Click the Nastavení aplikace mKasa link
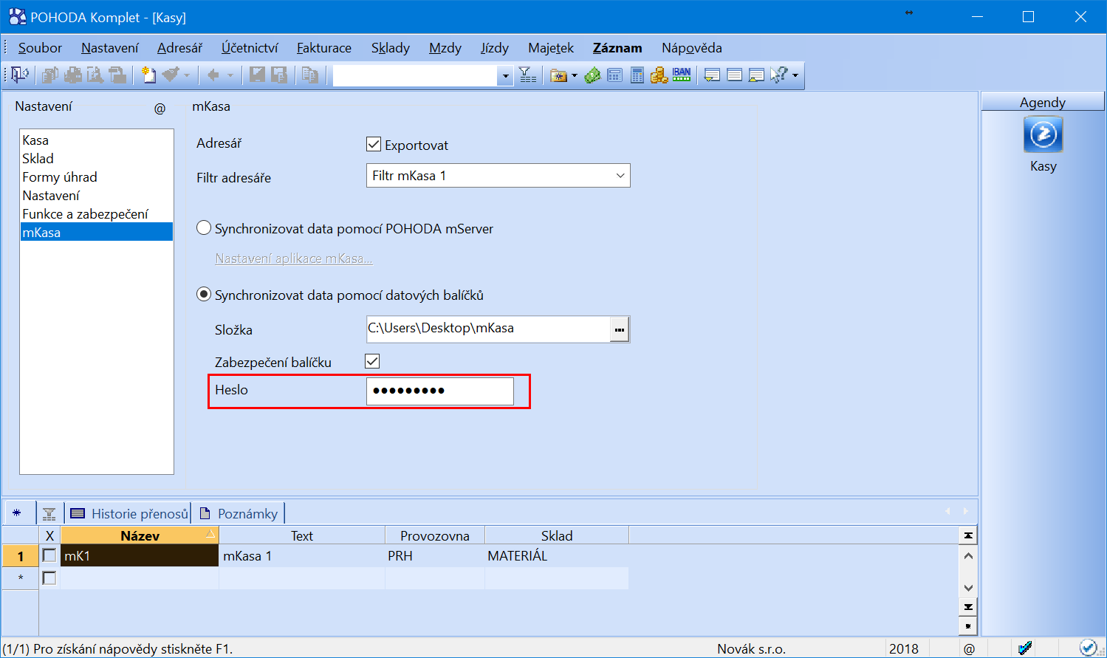This screenshot has width=1107, height=658. [294, 258]
